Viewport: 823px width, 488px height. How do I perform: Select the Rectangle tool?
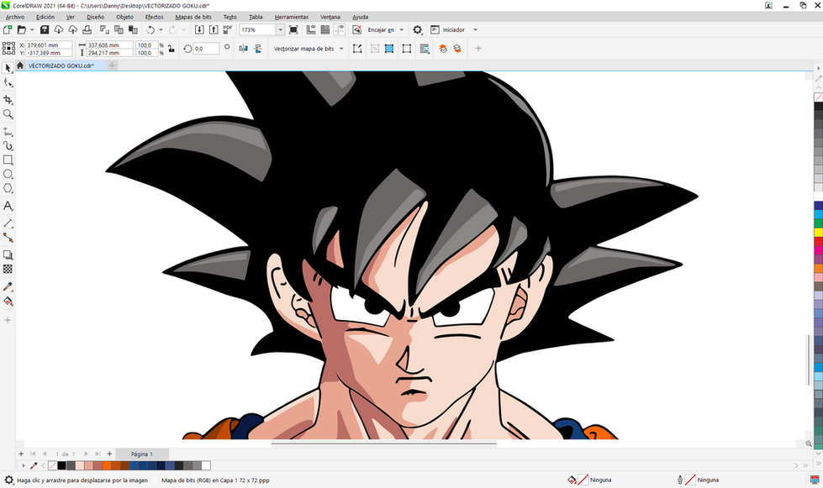point(8,160)
